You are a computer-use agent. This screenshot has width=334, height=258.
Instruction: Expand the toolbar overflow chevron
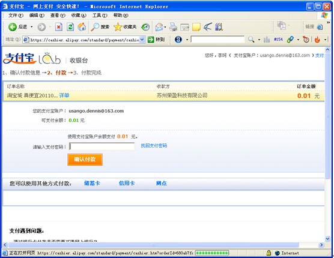(x=328, y=22)
